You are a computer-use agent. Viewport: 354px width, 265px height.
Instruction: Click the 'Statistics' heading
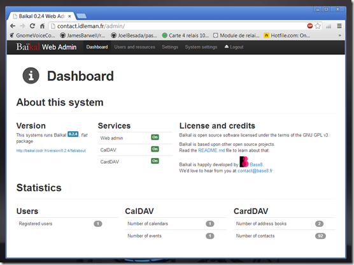[39, 188]
